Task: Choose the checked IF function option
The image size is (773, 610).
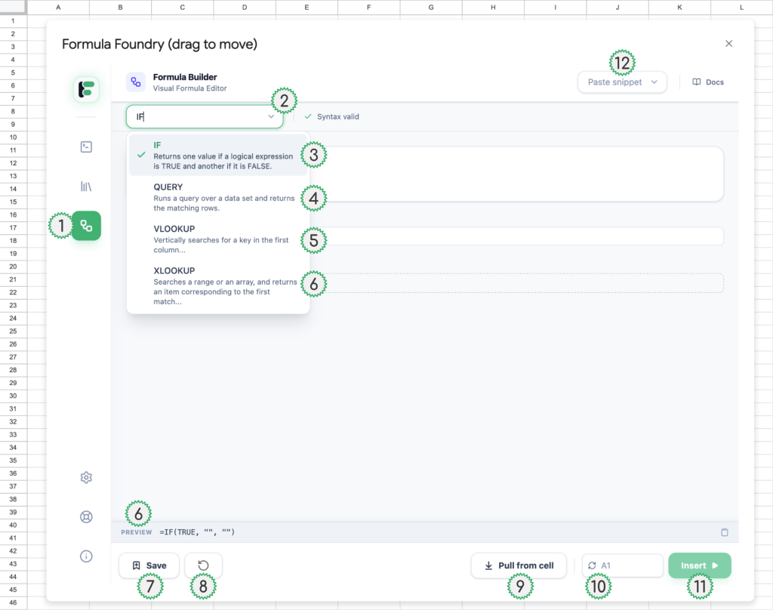Action: [218, 155]
